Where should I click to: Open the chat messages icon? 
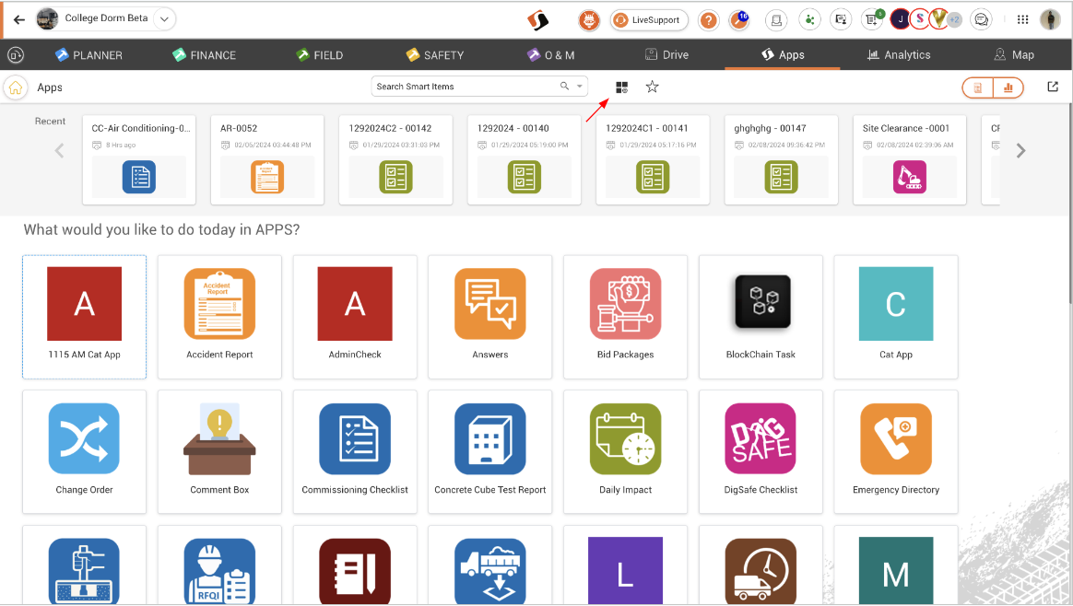click(x=982, y=20)
